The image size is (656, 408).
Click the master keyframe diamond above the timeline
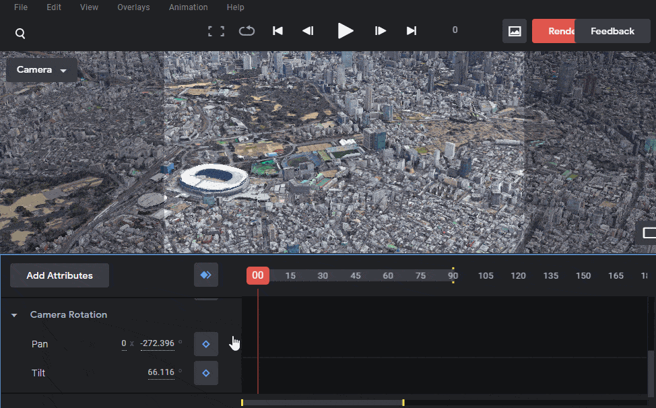[x=205, y=275]
